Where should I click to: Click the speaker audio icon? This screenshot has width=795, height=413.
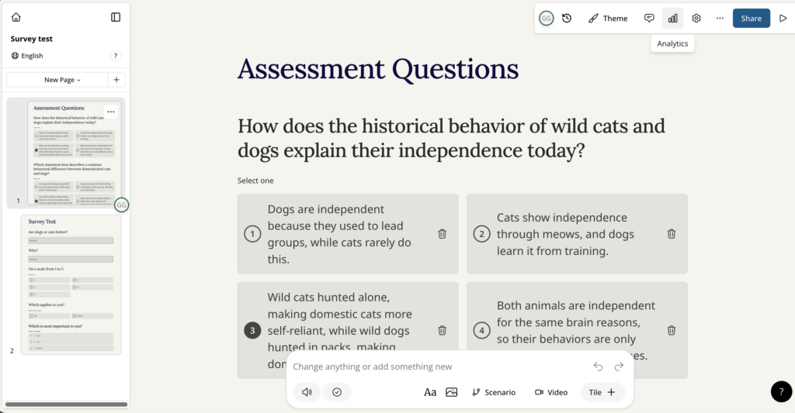[307, 392]
